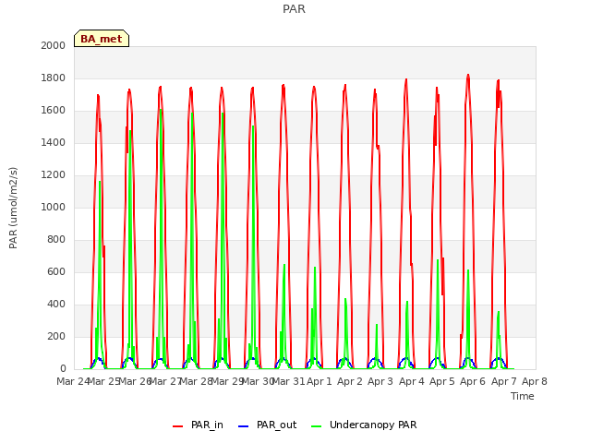591x443 pixels.
Task: Click the PAR chart title
Action: click(x=294, y=9)
